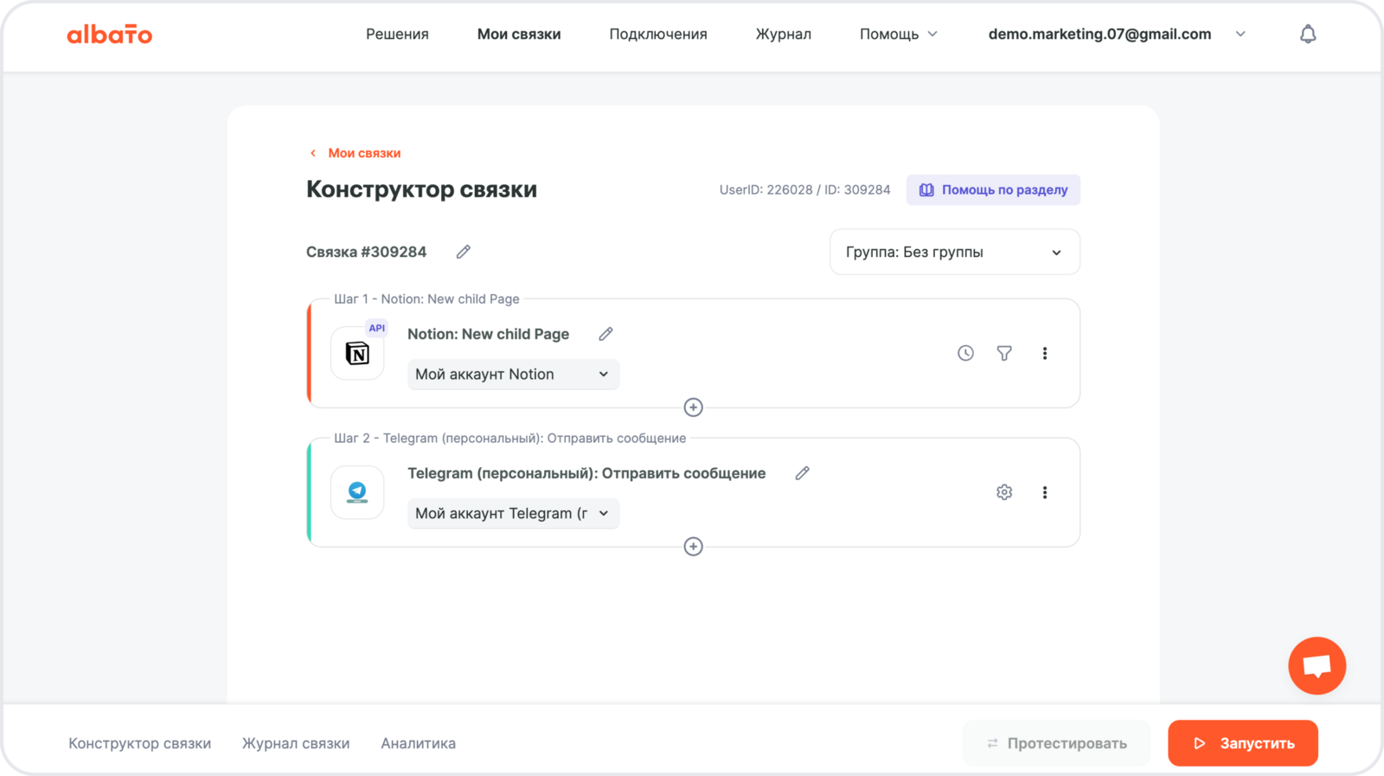Open the orange chat support bubble
1384x776 pixels.
coord(1317,665)
